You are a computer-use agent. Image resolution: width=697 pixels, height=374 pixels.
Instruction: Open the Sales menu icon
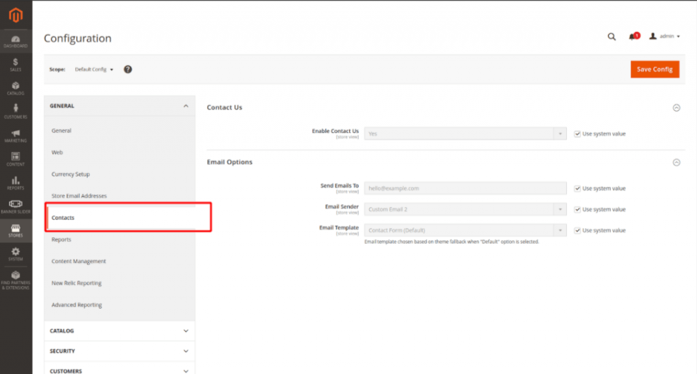tap(16, 65)
